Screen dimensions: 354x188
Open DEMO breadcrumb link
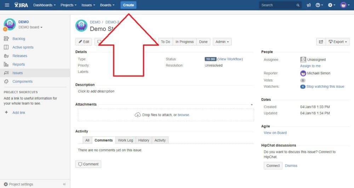pos(95,22)
